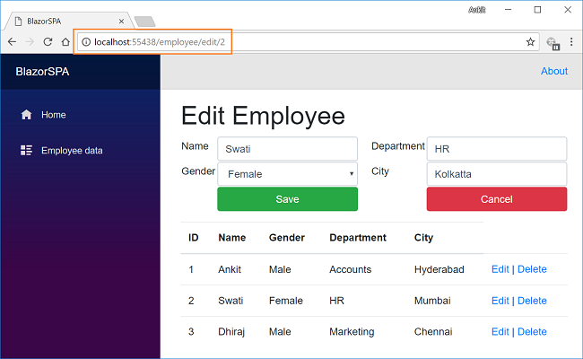Delete the employee Dhiraj row

point(532,332)
